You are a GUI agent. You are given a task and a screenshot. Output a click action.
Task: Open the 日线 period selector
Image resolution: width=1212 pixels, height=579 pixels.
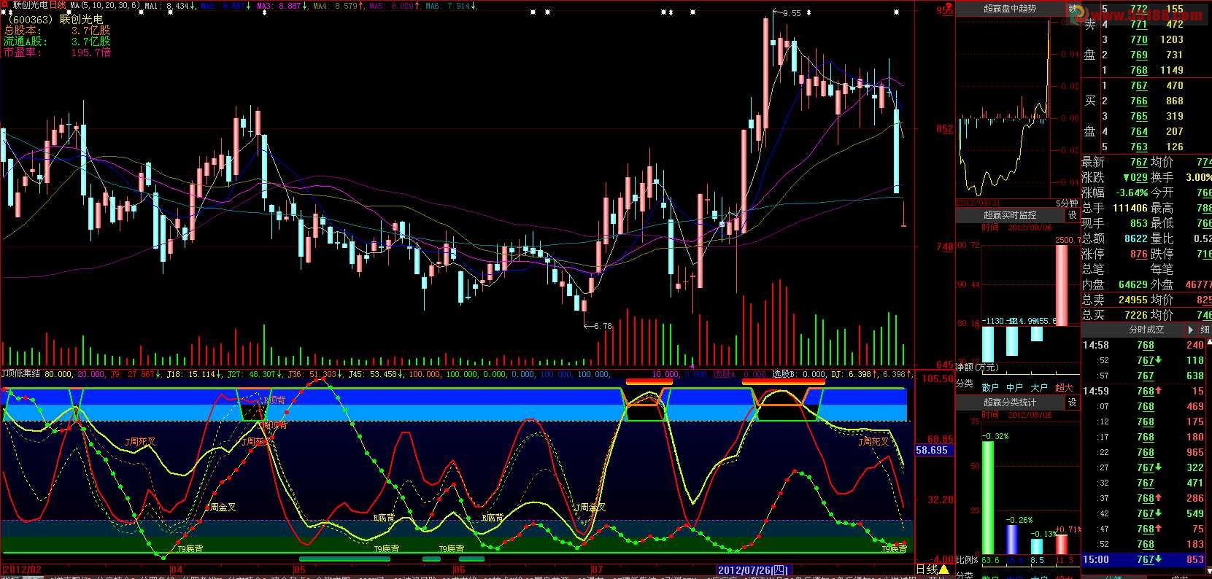pos(926,569)
